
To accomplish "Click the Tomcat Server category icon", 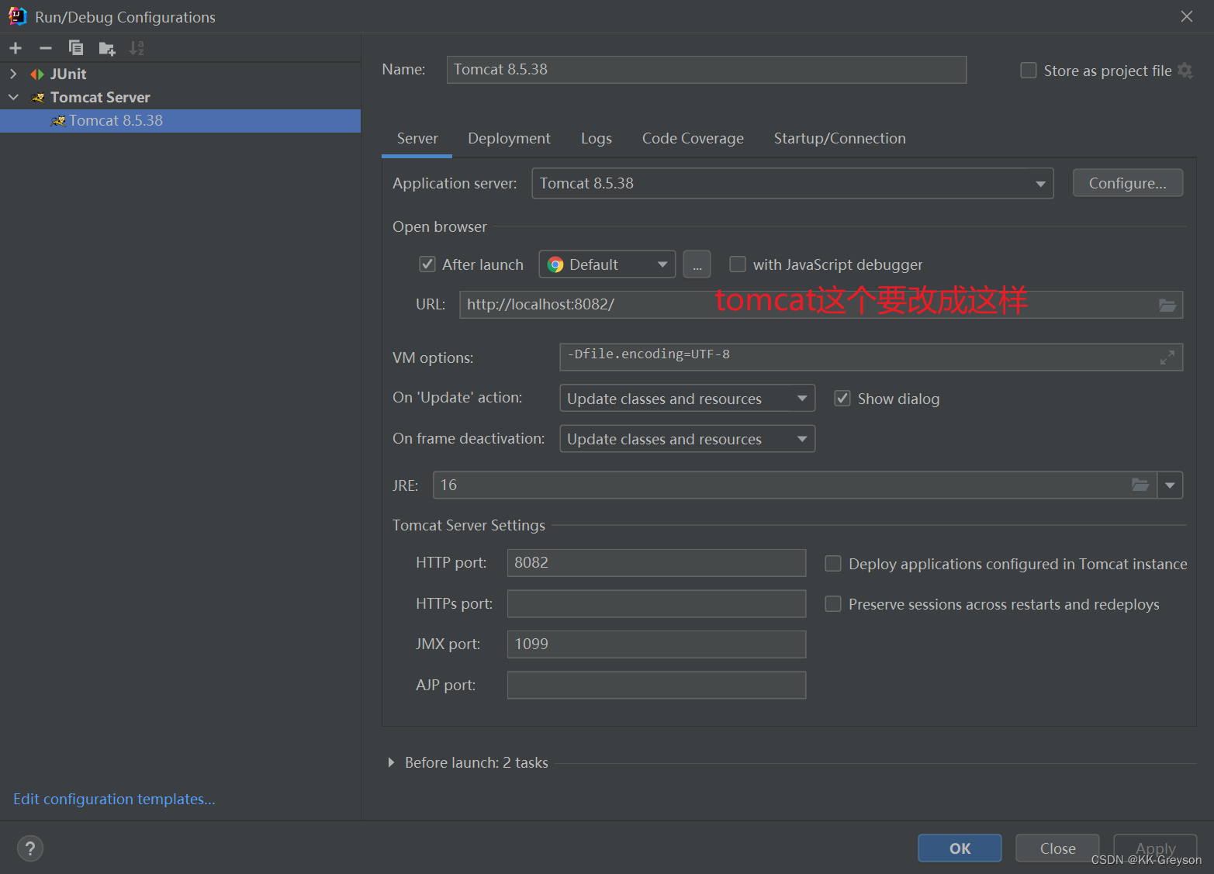I will tap(38, 98).
